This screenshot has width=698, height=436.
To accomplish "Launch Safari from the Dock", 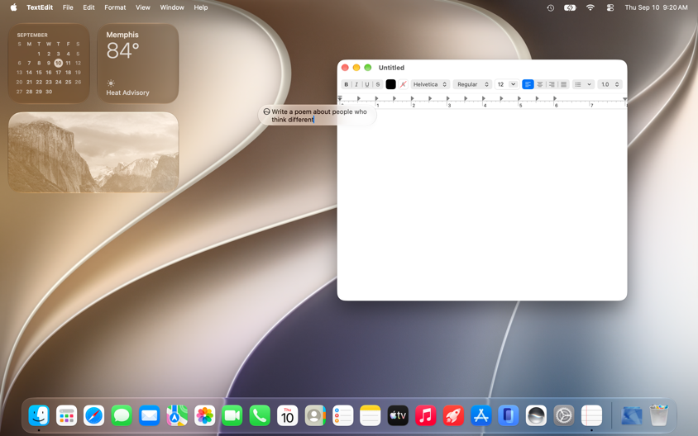I will point(94,415).
